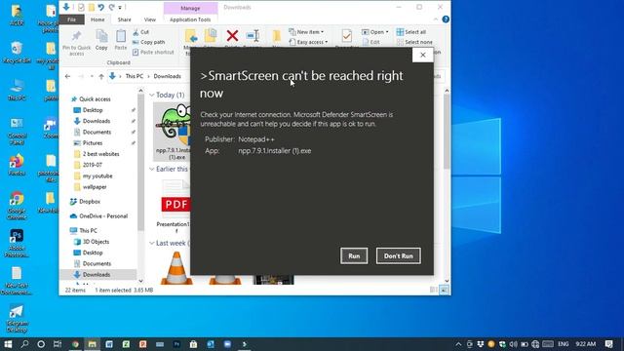Click Select none in the ribbon
The height and width of the screenshot is (351, 624).
(x=414, y=42)
